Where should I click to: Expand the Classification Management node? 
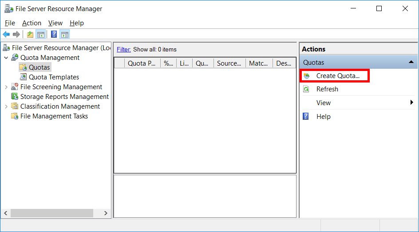pyautogui.click(x=6, y=106)
